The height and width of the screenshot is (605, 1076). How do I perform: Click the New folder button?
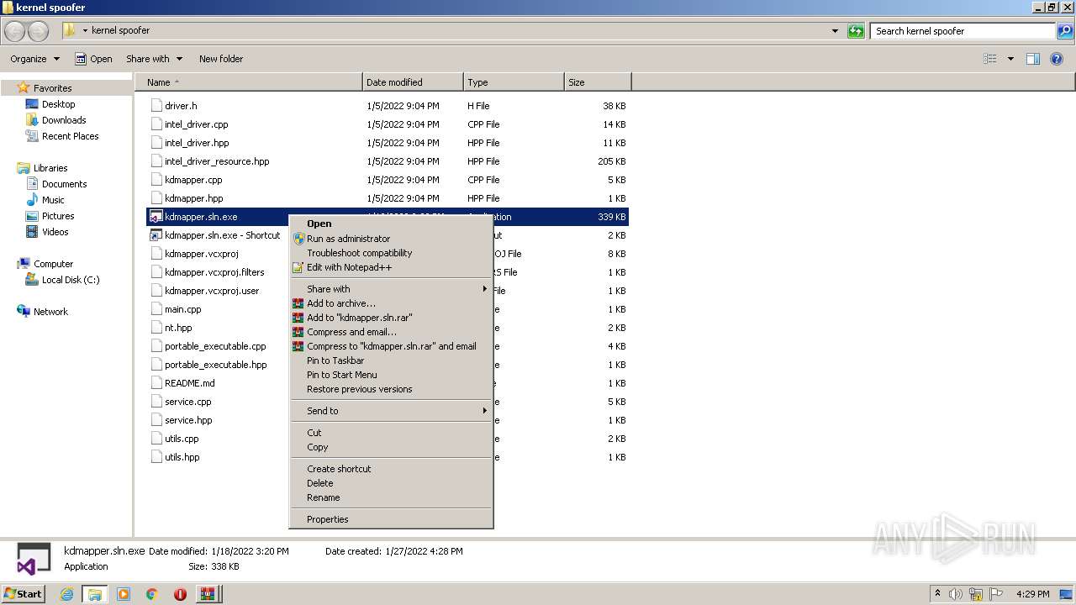click(x=221, y=59)
